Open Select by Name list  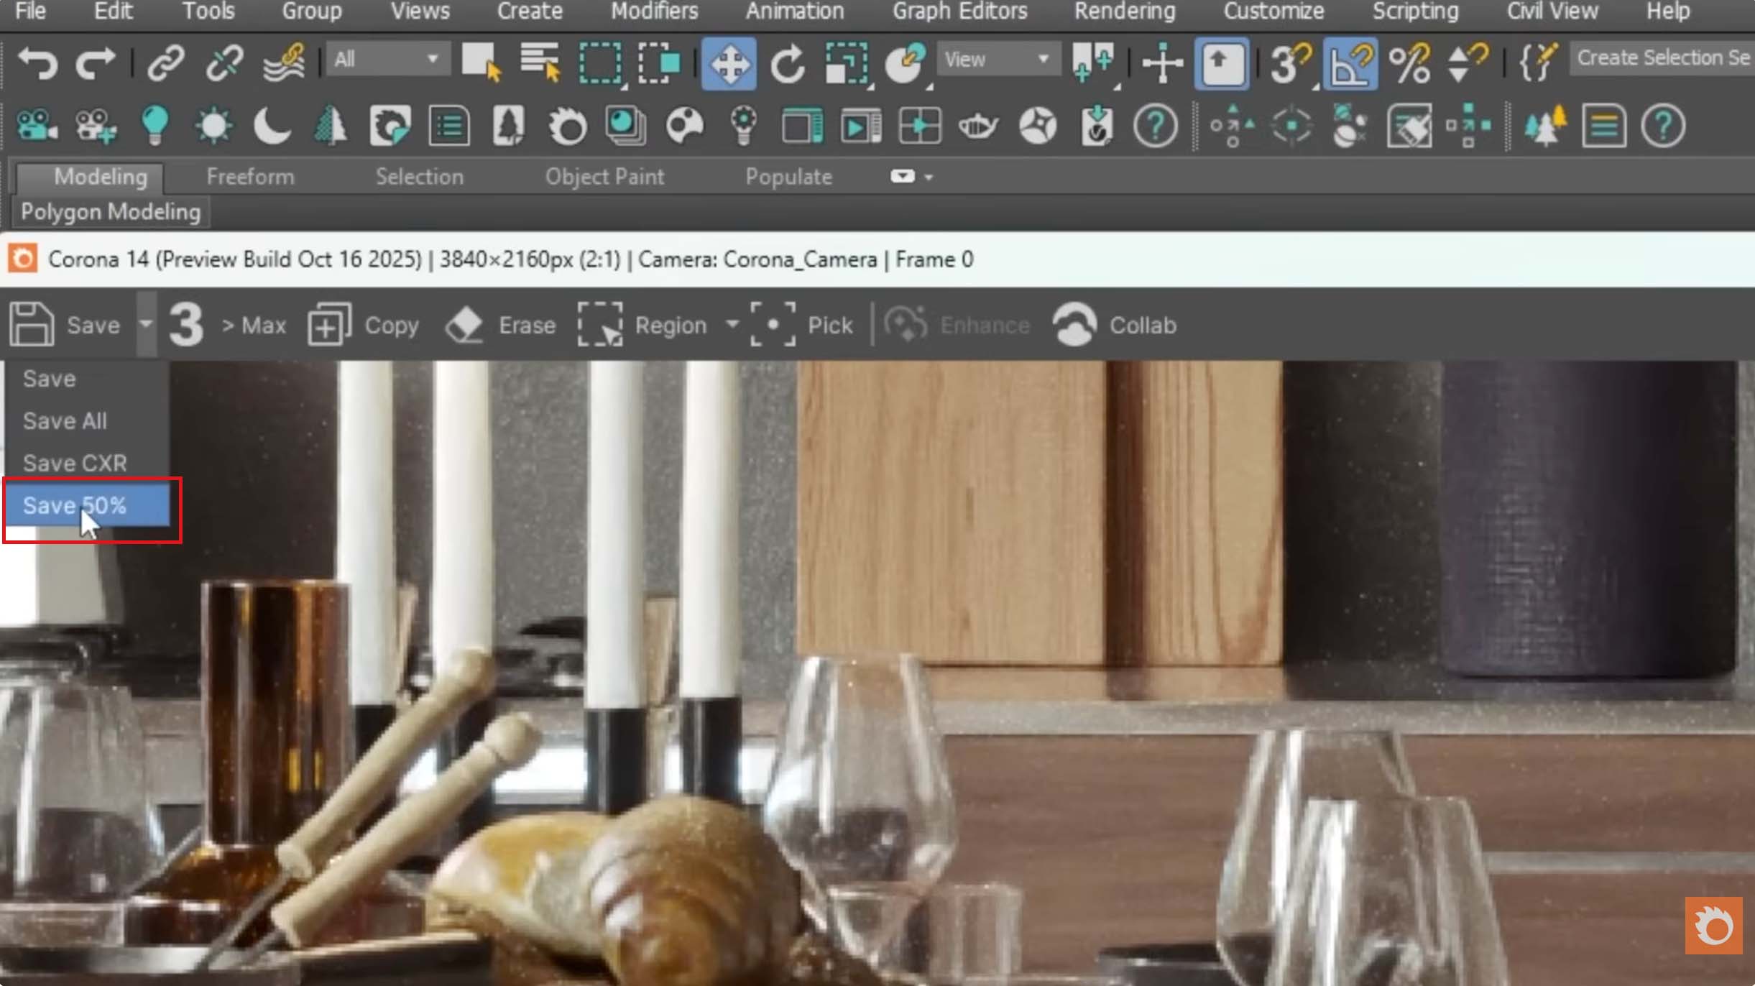[x=540, y=63]
